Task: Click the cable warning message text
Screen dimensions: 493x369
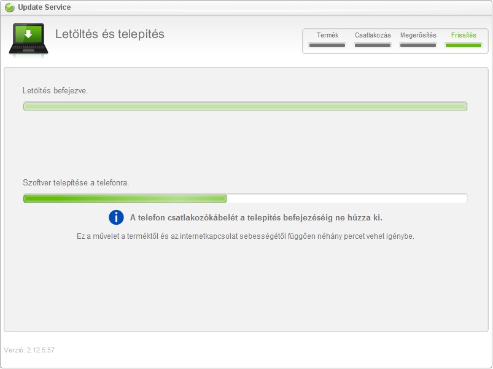Action: tap(256, 217)
